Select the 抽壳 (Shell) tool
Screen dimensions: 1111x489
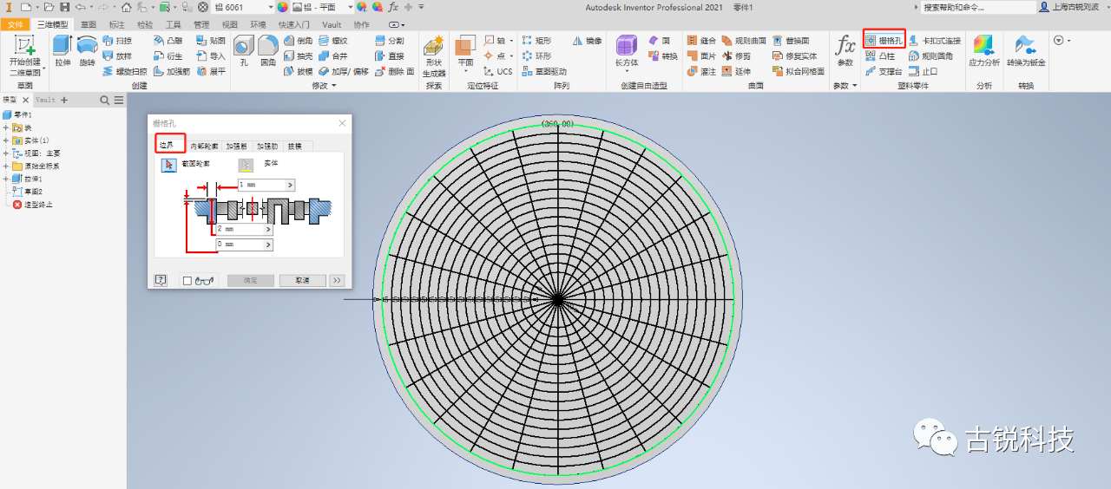(x=299, y=55)
